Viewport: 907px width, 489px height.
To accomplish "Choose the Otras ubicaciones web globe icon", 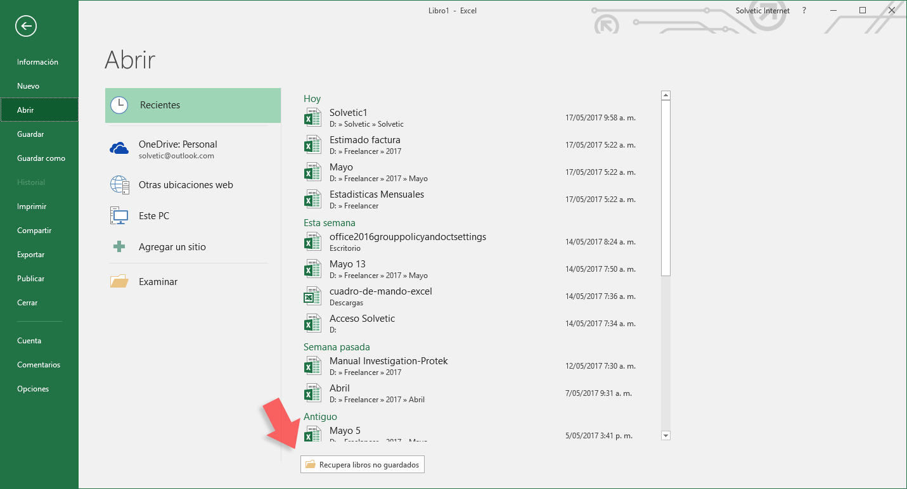I will point(119,185).
